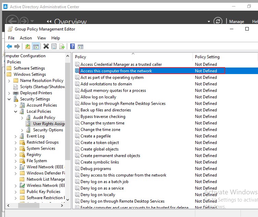Click Active Directory Administrative Center back arrow
Viewport: 258px width, 217px height.
point(12,21)
